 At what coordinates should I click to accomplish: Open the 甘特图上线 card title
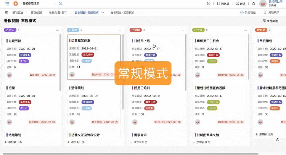(142, 41)
